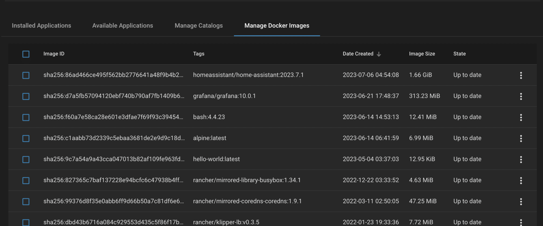Click the date 2022-03-11 02:50:05
The width and height of the screenshot is (543, 226).
[371, 201]
